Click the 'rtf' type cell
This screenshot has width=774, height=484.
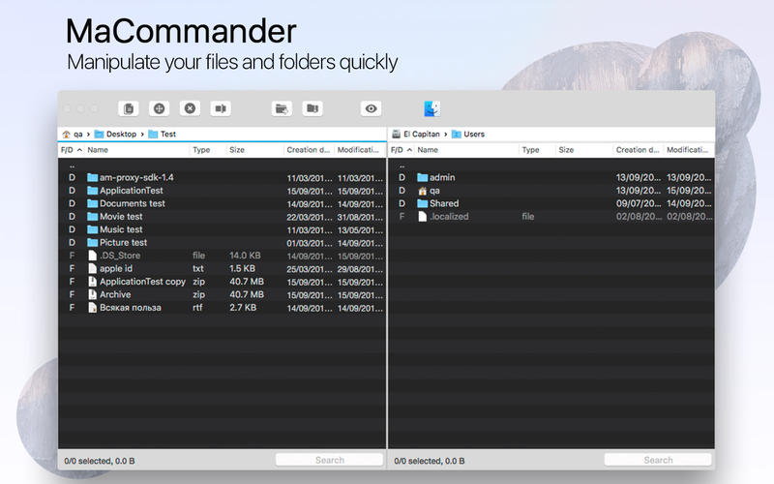coord(197,307)
